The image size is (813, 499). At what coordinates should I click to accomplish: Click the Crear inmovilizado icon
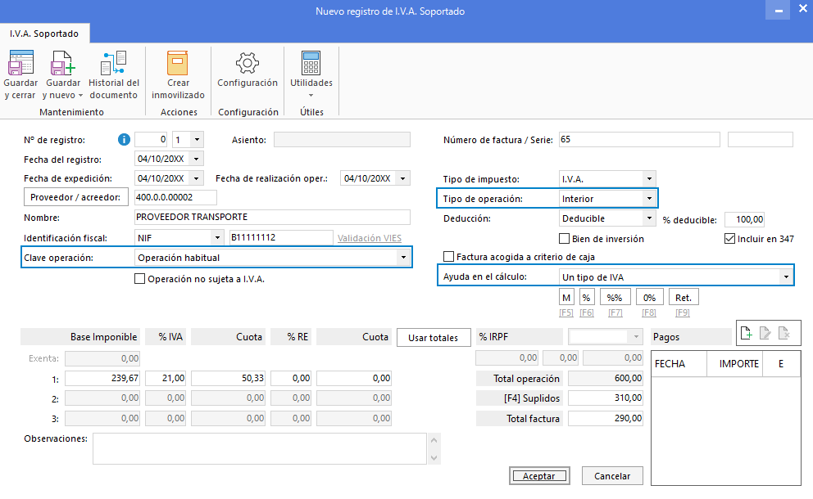coord(177,63)
